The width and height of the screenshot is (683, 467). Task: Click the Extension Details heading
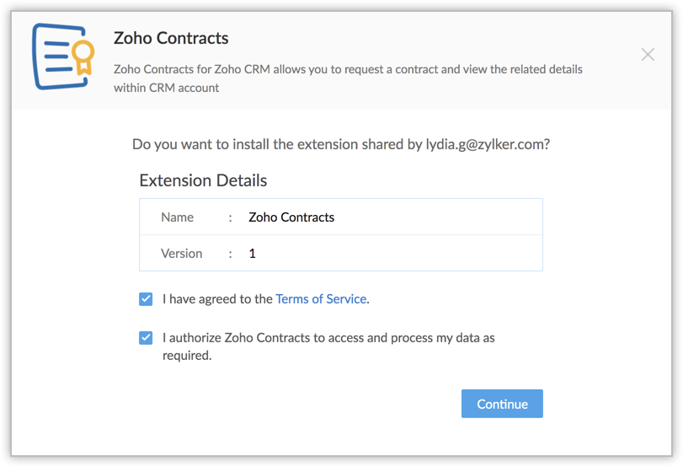pyautogui.click(x=203, y=180)
